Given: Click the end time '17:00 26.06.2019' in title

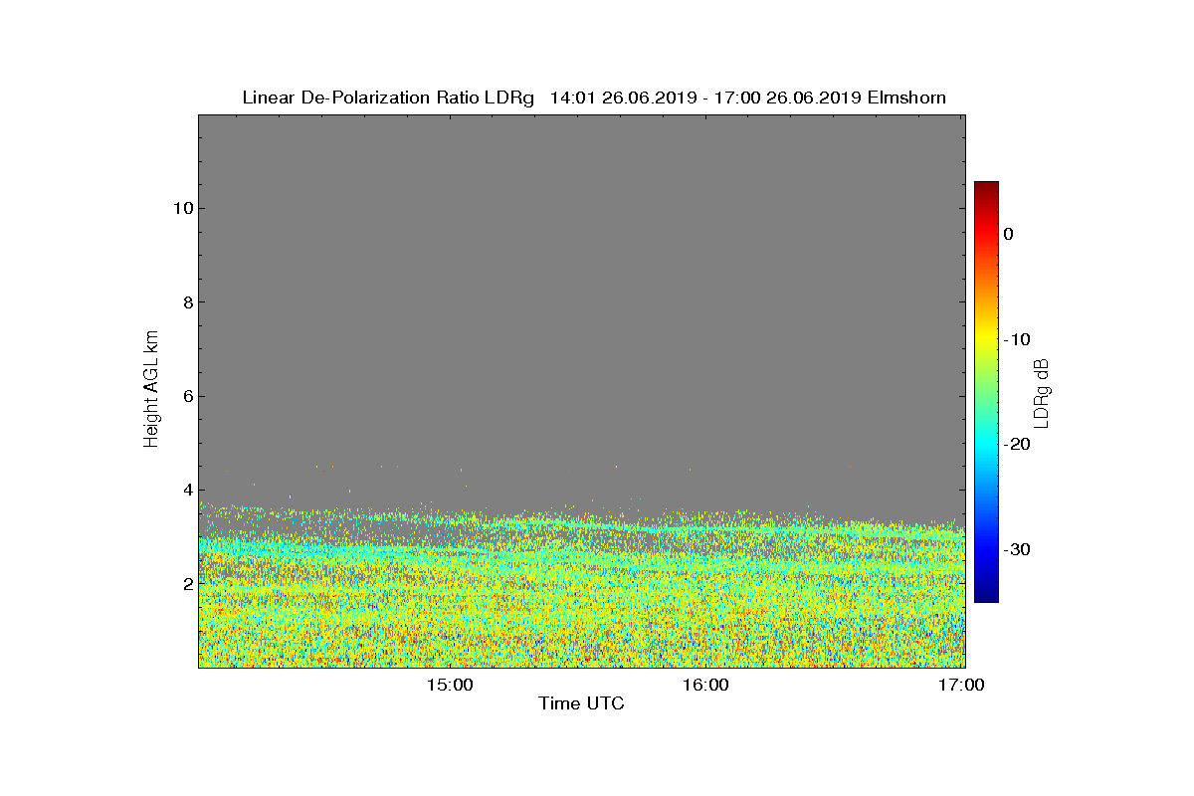Looking at the screenshot, I should (786, 98).
